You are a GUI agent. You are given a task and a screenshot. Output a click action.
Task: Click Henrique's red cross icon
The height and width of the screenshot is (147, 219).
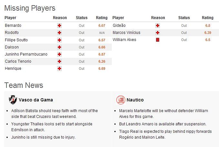[59, 68]
